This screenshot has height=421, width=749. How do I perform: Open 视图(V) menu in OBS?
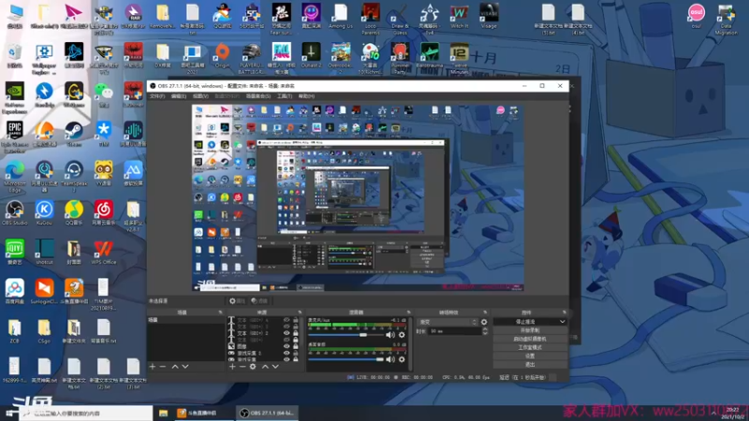click(x=200, y=96)
